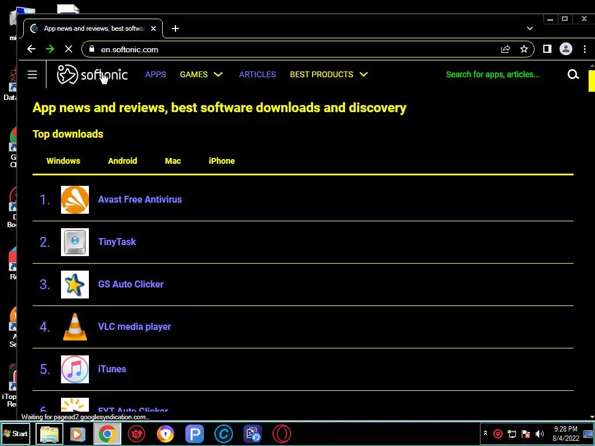Click the page vertical scrollbar thumb
The height and width of the screenshot is (446, 595).
click(x=592, y=81)
